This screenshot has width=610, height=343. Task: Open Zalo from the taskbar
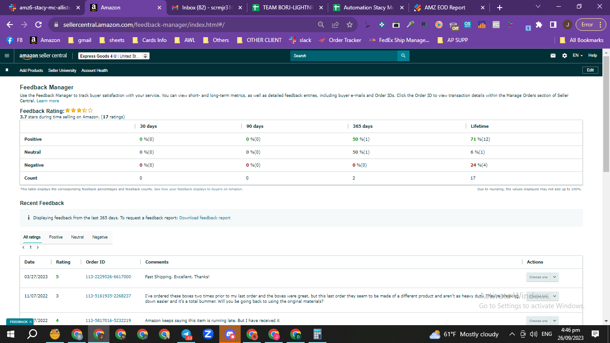coord(208,334)
